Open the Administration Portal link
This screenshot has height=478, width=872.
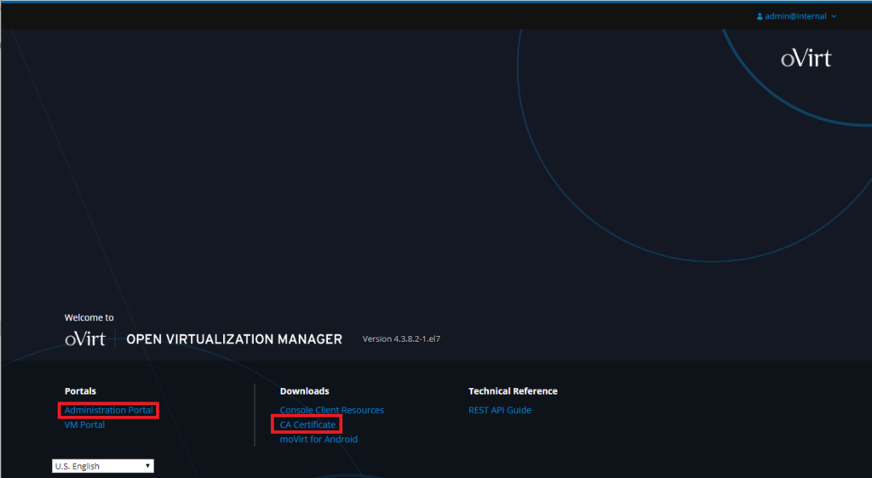click(x=108, y=410)
